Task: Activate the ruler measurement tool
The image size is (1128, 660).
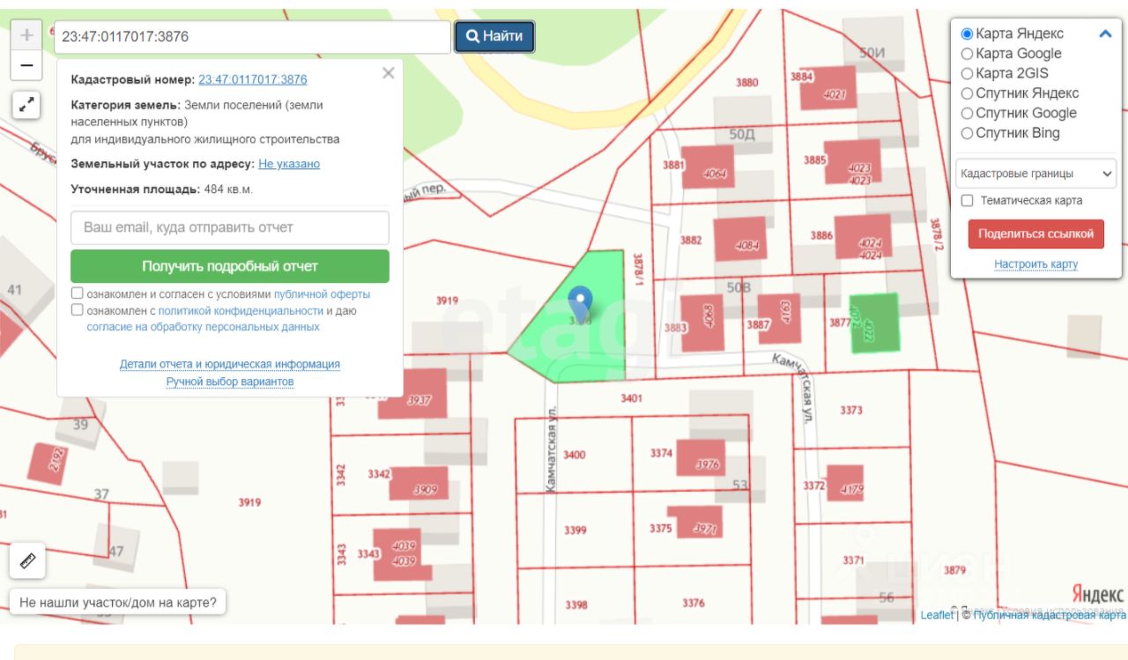Action: pyautogui.click(x=26, y=560)
